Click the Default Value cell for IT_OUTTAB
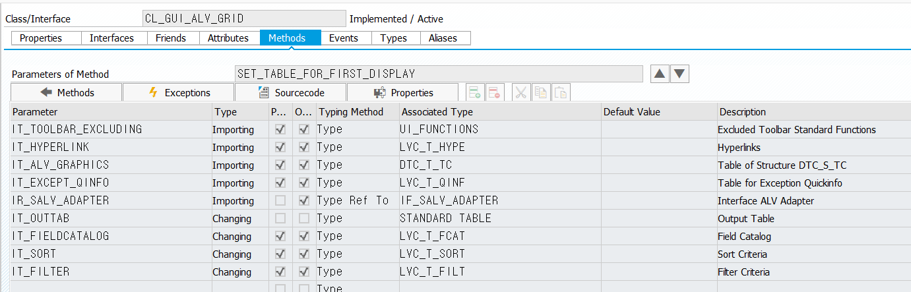The image size is (911, 292). tap(658, 218)
